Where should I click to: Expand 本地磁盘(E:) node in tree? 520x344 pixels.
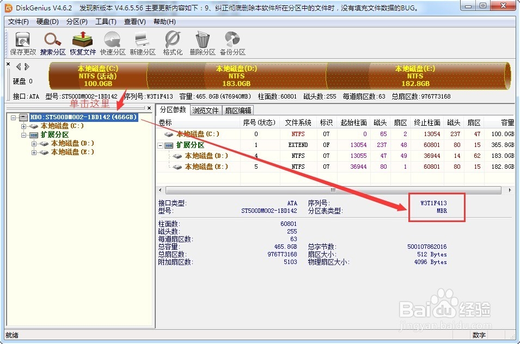coord(34,152)
